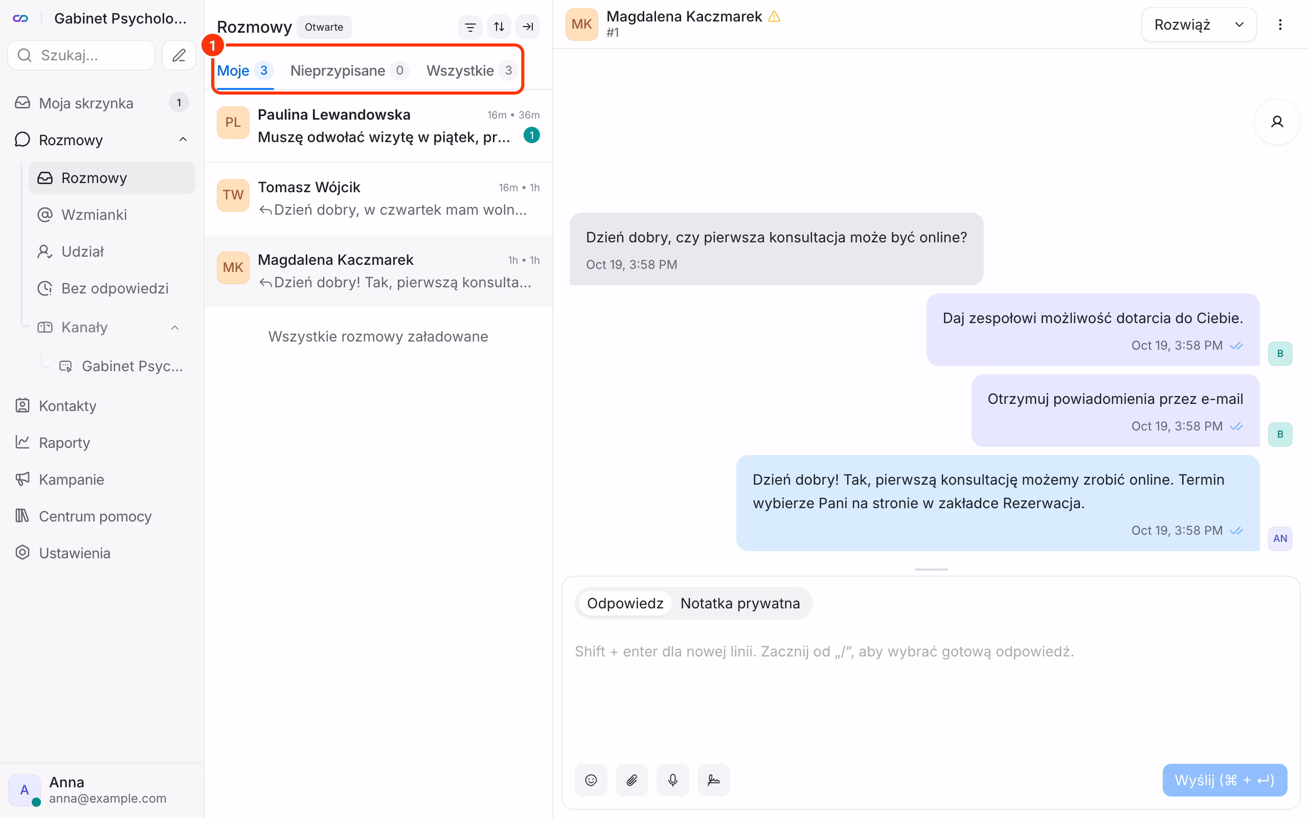This screenshot has width=1309, height=818.
Task: Click the Wyślij send button
Action: tap(1224, 780)
